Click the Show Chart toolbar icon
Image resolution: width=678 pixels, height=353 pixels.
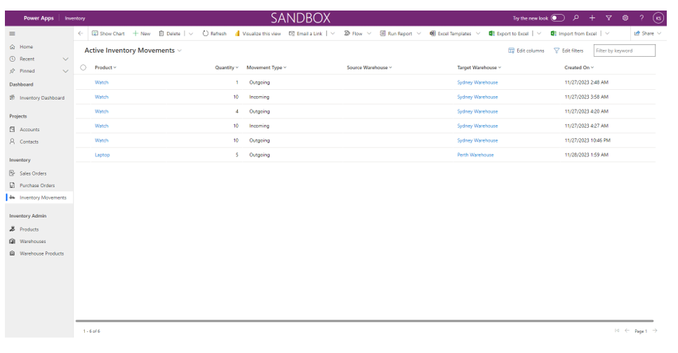tap(95, 34)
